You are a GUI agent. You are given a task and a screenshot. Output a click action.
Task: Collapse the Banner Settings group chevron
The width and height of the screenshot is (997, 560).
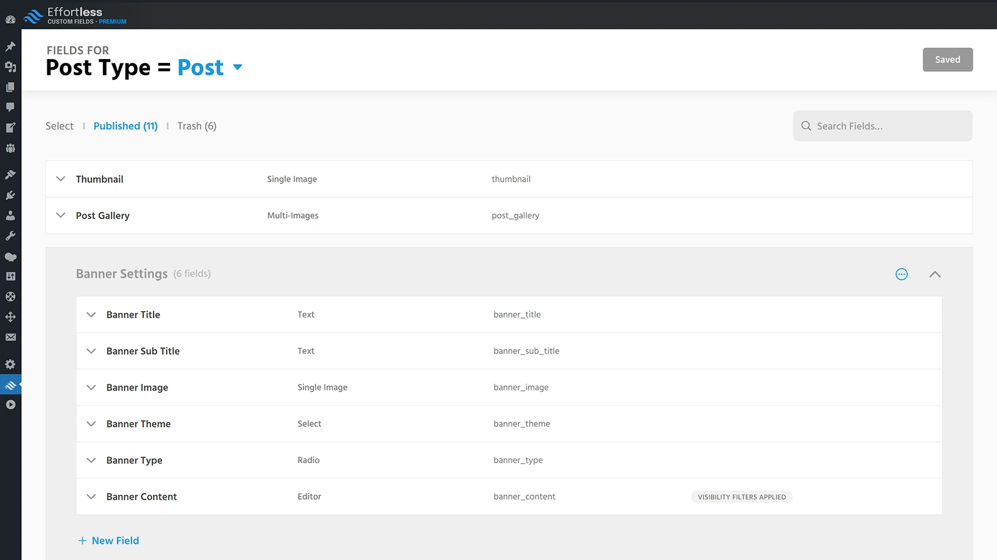point(935,274)
